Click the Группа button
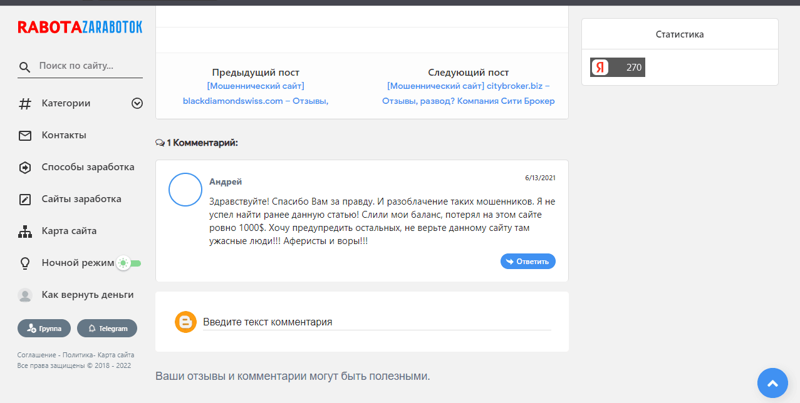 click(x=44, y=328)
